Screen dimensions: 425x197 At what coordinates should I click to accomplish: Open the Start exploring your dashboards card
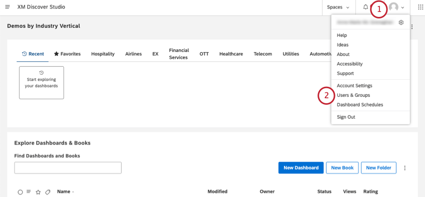[41, 83]
